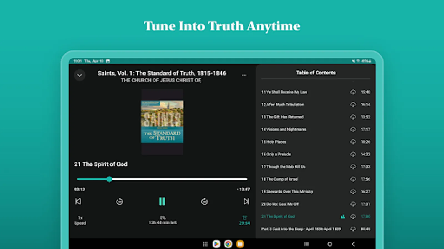Tap the Android back navigation arrow
The image size is (444, 249).
[353, 244]
